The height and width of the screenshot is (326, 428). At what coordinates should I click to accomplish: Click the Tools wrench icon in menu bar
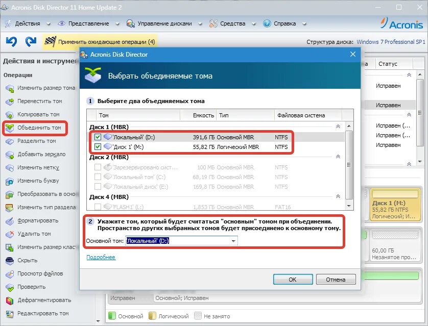point(213,23)
